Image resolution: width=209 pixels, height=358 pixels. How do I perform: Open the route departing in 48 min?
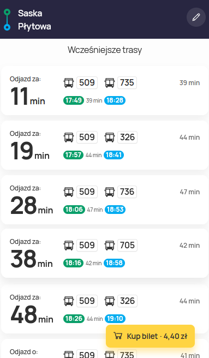[105, 309]
